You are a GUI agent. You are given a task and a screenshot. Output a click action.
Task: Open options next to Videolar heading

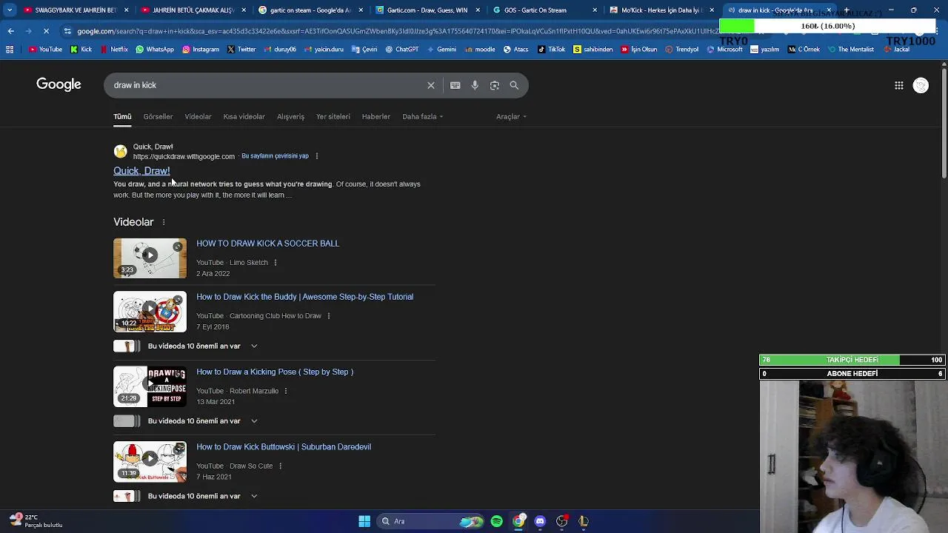(x=164, y=222)
